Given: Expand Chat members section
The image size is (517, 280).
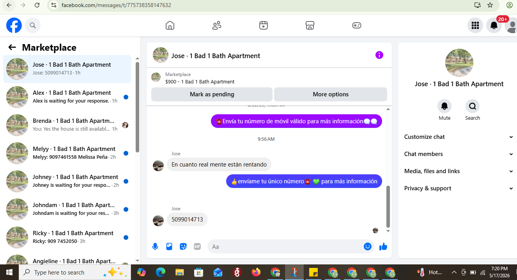Looking at the screenshot, I should (458, 154).
